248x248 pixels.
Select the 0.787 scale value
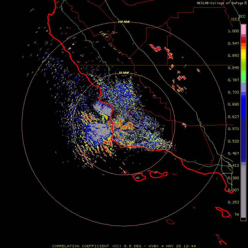point(233,80)
